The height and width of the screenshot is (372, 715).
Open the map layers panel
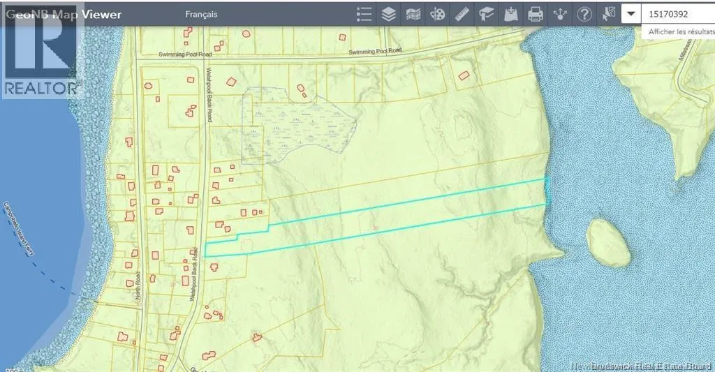389,14
